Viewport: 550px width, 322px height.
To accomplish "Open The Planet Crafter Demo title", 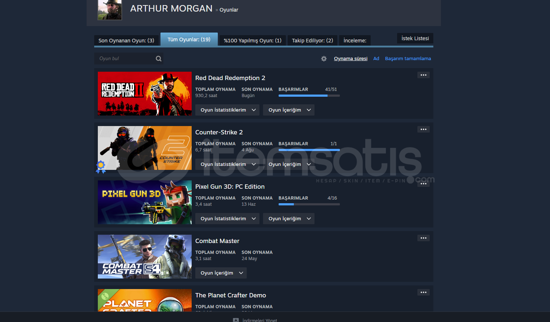I will [230, 296].
